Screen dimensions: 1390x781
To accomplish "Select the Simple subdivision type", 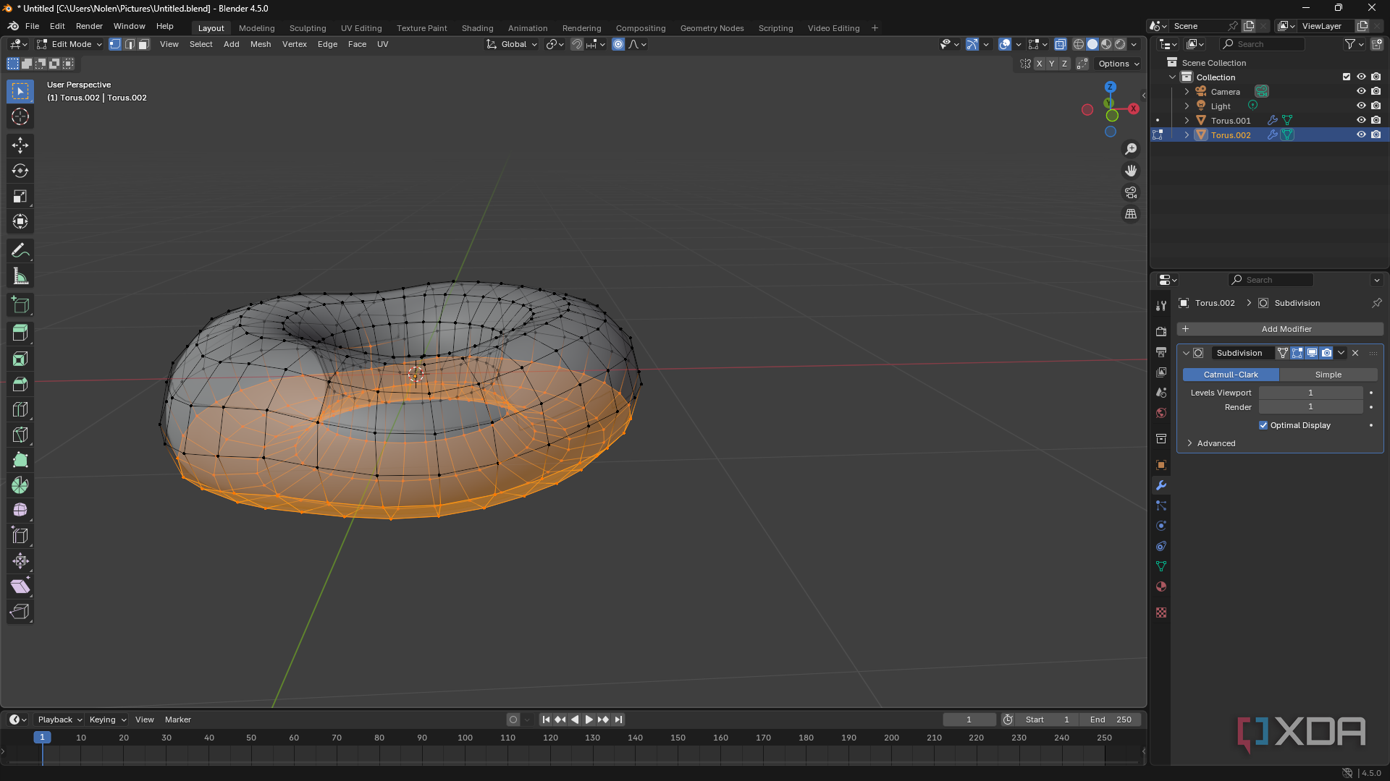I will click(x=1328, y=375).
